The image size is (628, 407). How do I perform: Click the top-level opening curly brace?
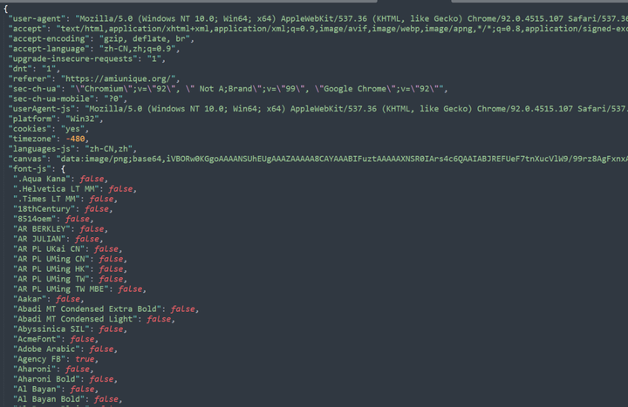click(x=5, y=9)
